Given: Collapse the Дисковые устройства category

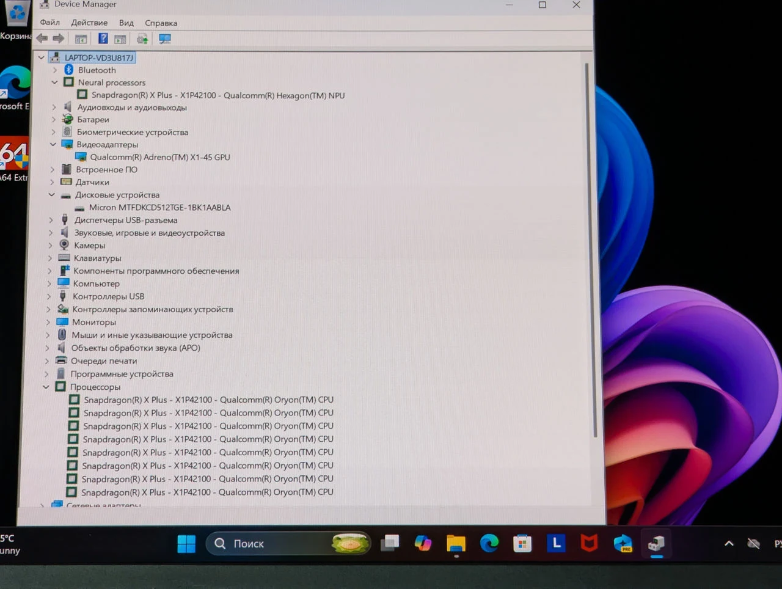Looking at the screenshot, I should pyautogui.click(x=52, y=194).
